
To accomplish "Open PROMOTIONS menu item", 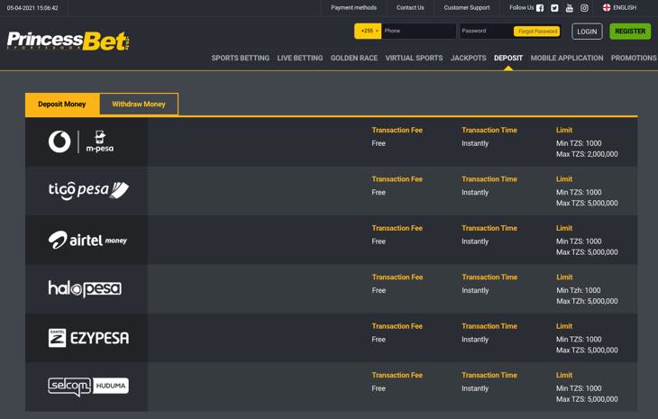I will 634,58.
